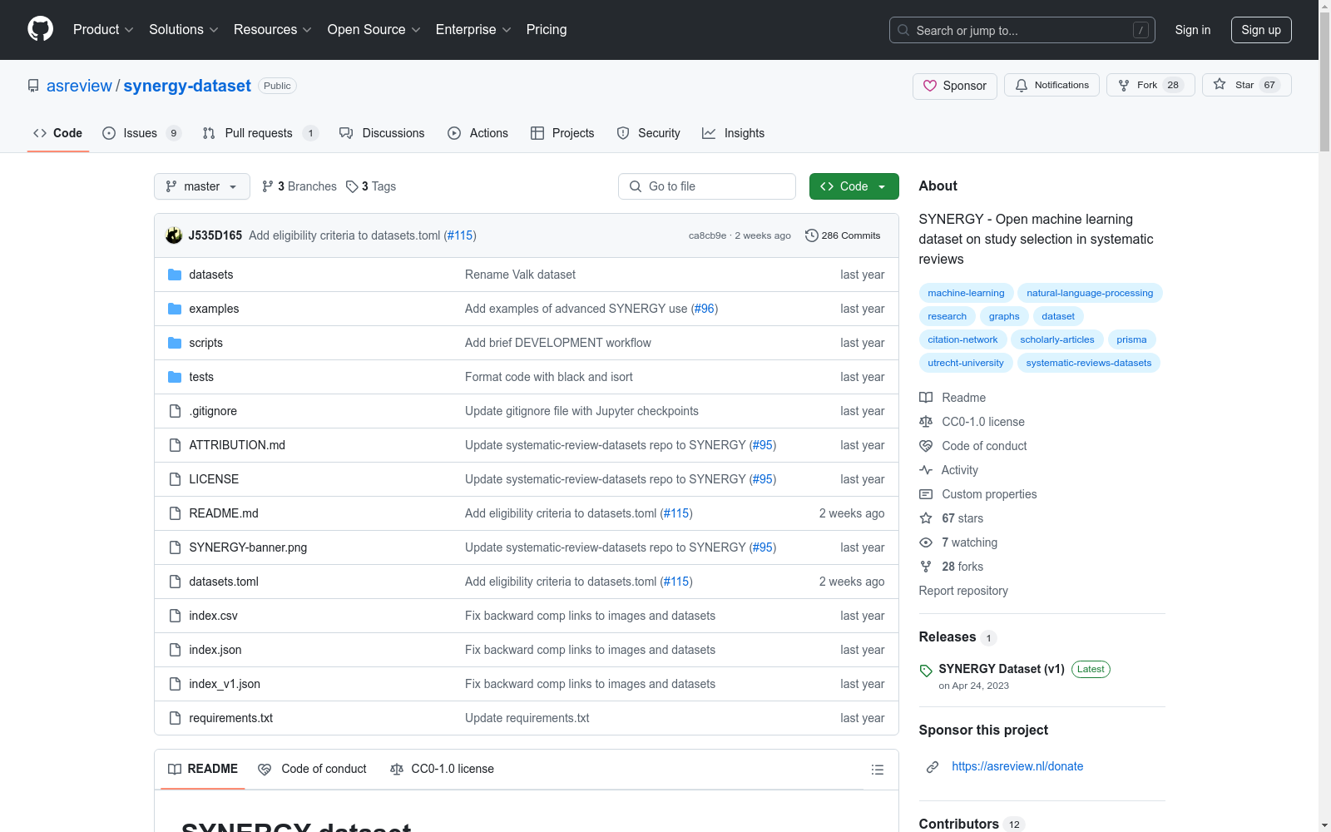Screen dimensions: 1331x832
Task: Open the asreview.nl/donate sponsor link
Action: tap(1017, 766)
